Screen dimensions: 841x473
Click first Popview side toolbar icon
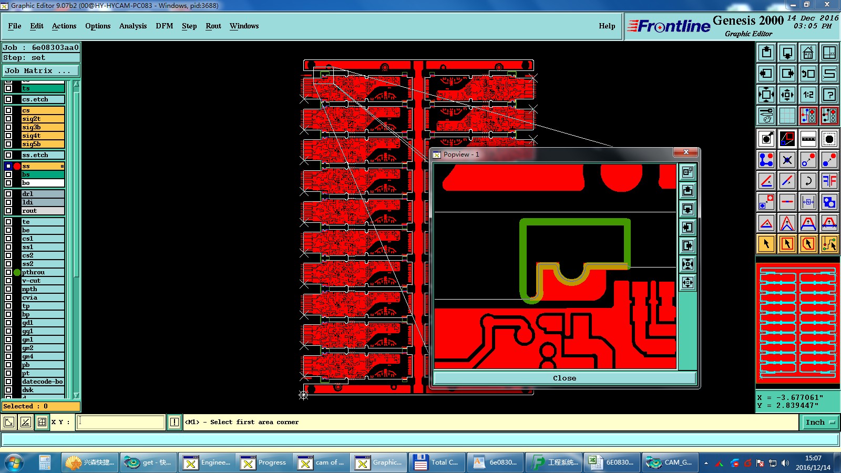point(688,172)
